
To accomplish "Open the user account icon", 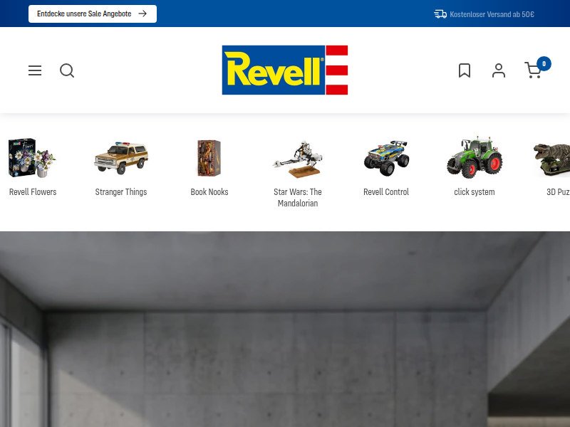I will tap(498, 70).
